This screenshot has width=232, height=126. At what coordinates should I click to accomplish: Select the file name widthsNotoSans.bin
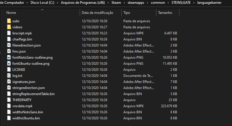point(28,112)
